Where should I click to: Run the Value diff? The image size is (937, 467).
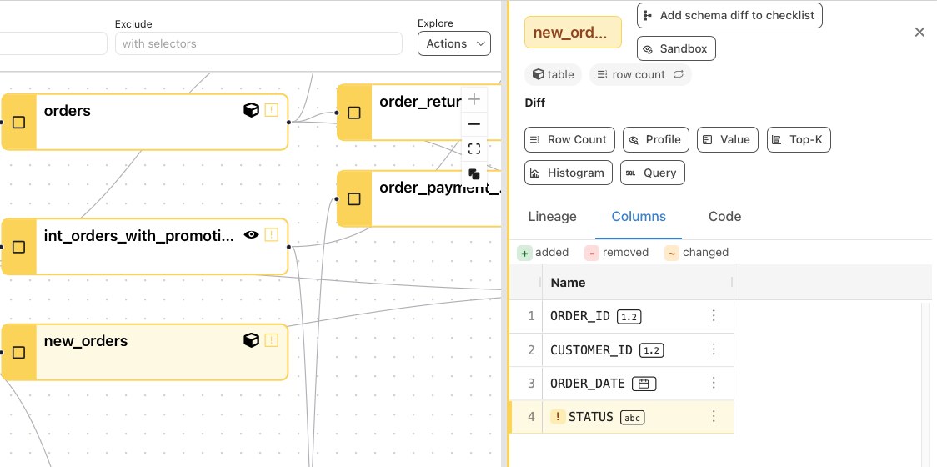(x=727, y=139)
